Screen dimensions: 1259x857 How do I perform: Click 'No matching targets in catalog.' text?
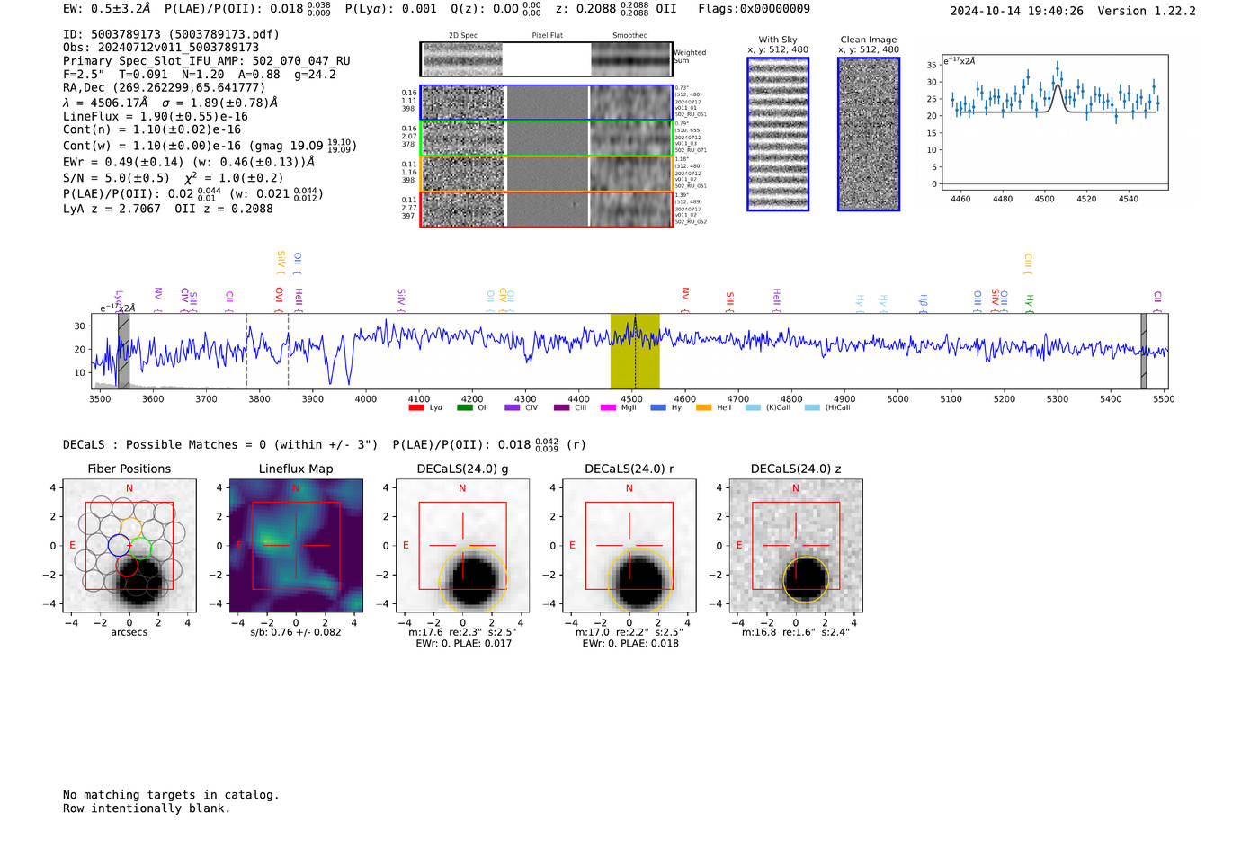tap(171, 795)
